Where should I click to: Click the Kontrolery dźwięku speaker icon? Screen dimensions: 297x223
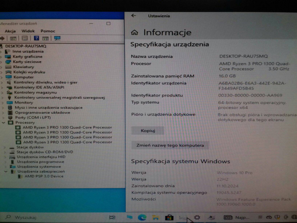9,82
